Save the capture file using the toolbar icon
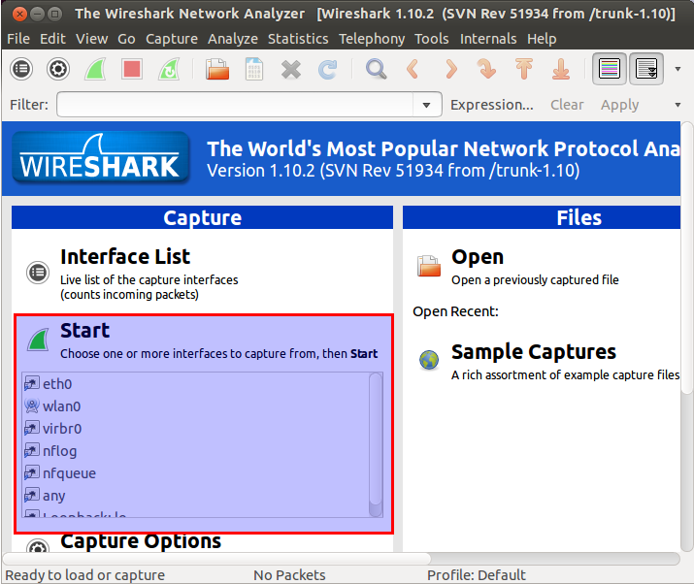The image size is (694, 584). [x=254, y=69]
